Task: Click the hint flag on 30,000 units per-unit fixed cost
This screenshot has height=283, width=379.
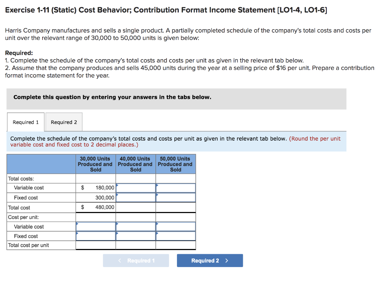Action: point(77,233)
